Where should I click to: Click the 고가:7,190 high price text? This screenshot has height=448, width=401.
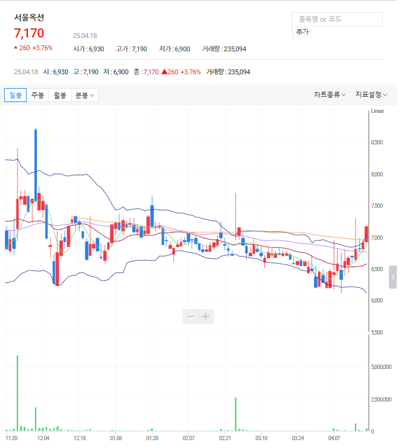click(x=131, y=49)
